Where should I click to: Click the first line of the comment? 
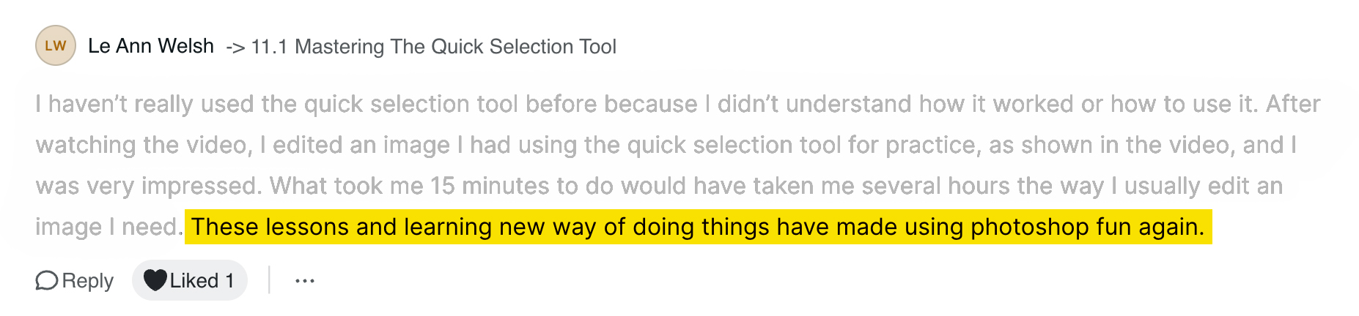point(678,104)
